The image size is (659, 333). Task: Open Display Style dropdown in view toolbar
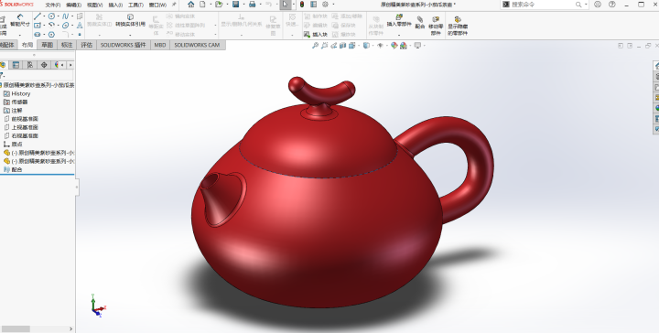pos(373,46)
